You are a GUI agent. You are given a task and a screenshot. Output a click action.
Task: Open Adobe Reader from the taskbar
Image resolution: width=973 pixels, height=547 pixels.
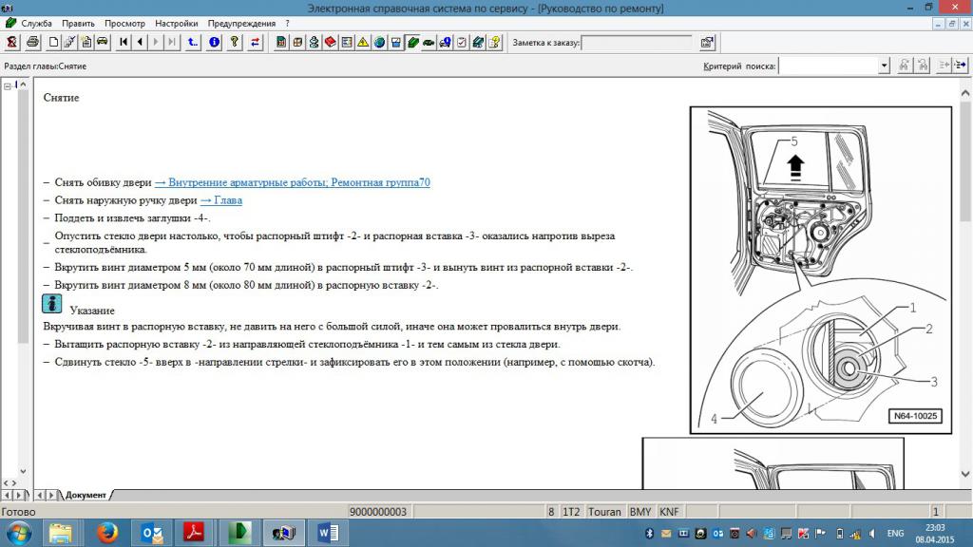[x=194, y=533]
